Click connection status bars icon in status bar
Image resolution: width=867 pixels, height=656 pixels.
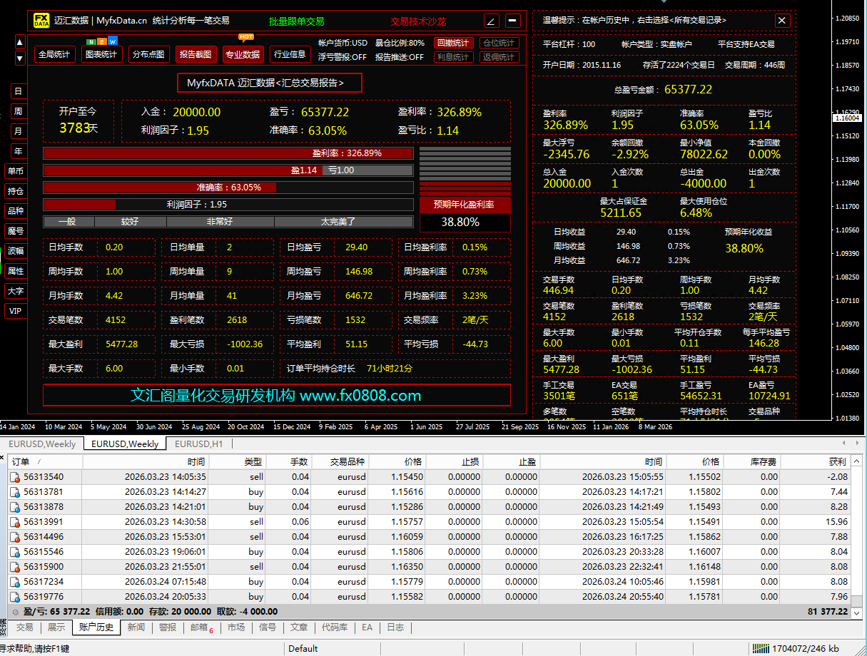(x=761, y=648)
